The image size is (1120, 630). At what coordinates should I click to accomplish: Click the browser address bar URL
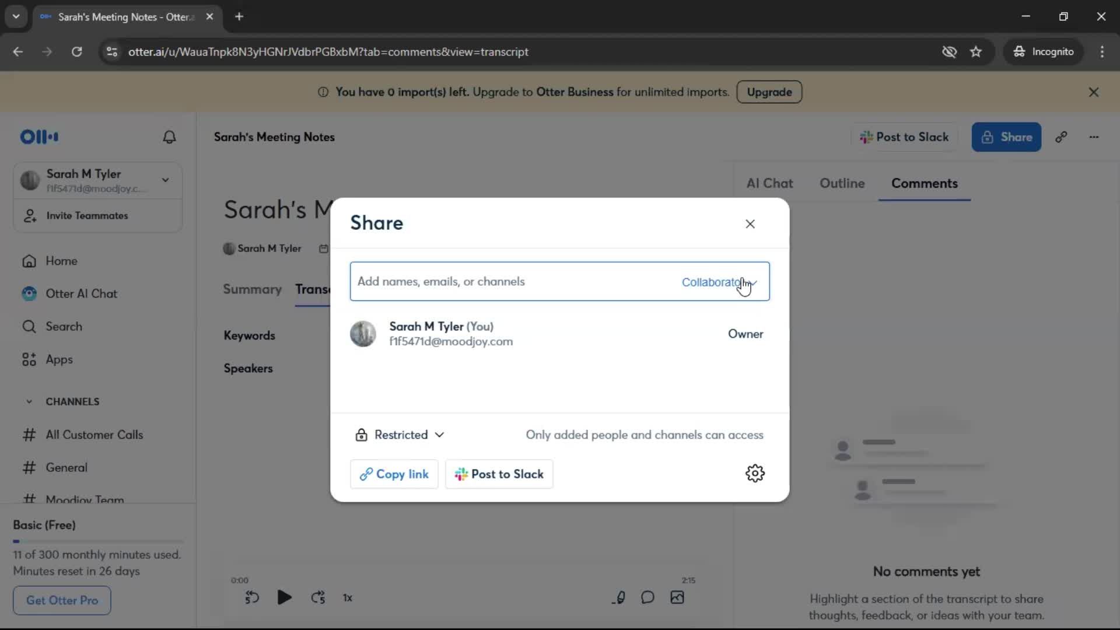tap(328, 52)
